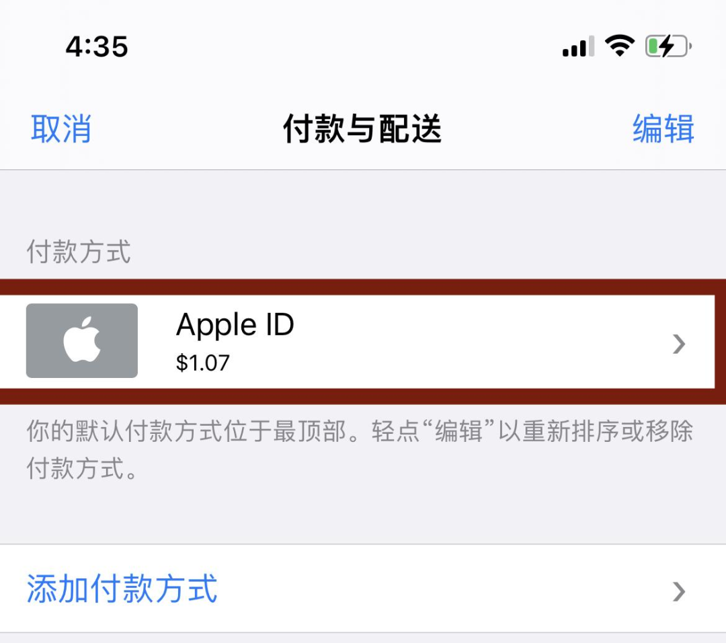Tap the $1.07 Apple ID balance
Screen dimensions: 726x643
click(x=202, y=363)
